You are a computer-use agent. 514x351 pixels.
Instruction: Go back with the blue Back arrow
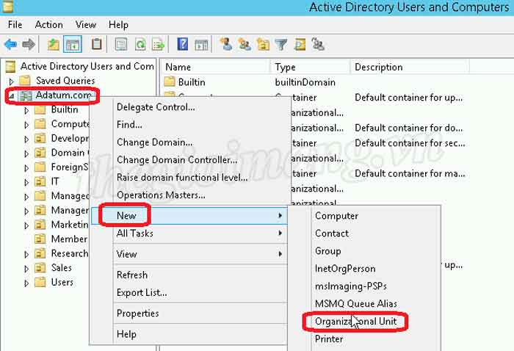click(x=10, y=44)
